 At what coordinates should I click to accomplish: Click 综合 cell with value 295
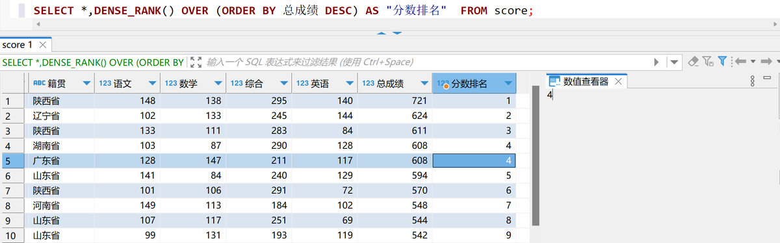coord(258,101)
